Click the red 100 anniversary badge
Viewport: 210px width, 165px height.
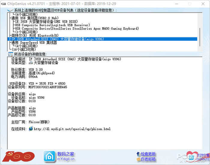(x=19, y=156)
